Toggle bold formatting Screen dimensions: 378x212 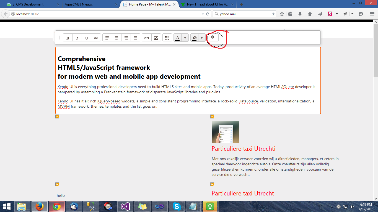[68, 38]
